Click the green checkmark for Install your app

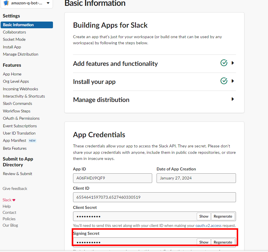coord(224,81)
